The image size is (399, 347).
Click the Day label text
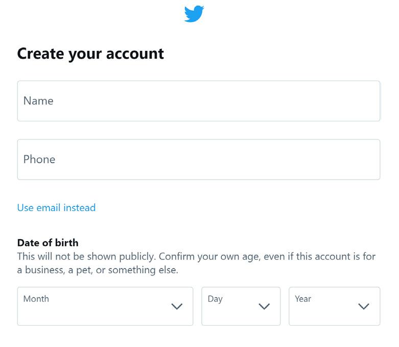click(215, 299)
